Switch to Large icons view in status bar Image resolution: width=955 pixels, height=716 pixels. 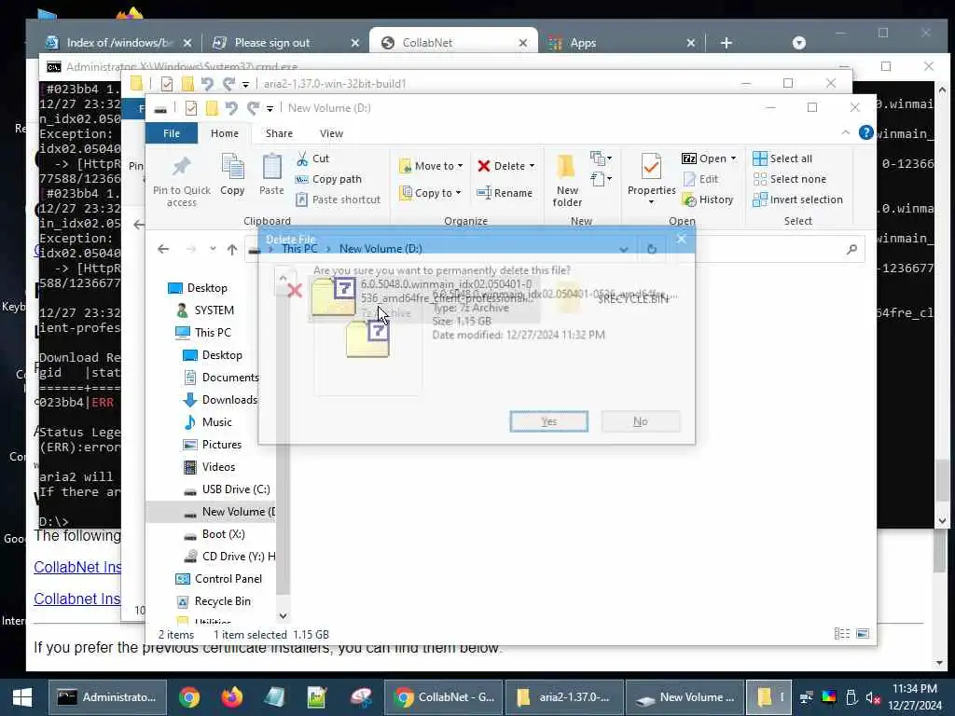coord(863,634)
